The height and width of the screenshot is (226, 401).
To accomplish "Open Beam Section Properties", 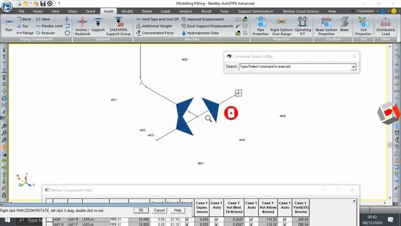I will pos(326,26).
